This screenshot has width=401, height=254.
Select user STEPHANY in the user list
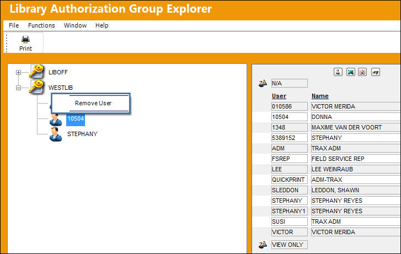[x=290, y=201]
